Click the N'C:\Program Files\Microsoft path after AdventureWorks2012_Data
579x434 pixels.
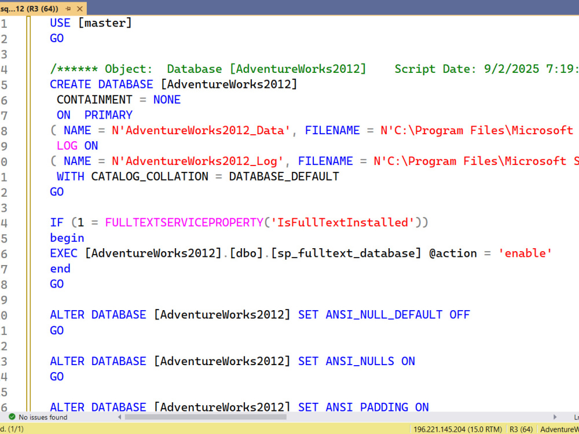pos(477,130)
